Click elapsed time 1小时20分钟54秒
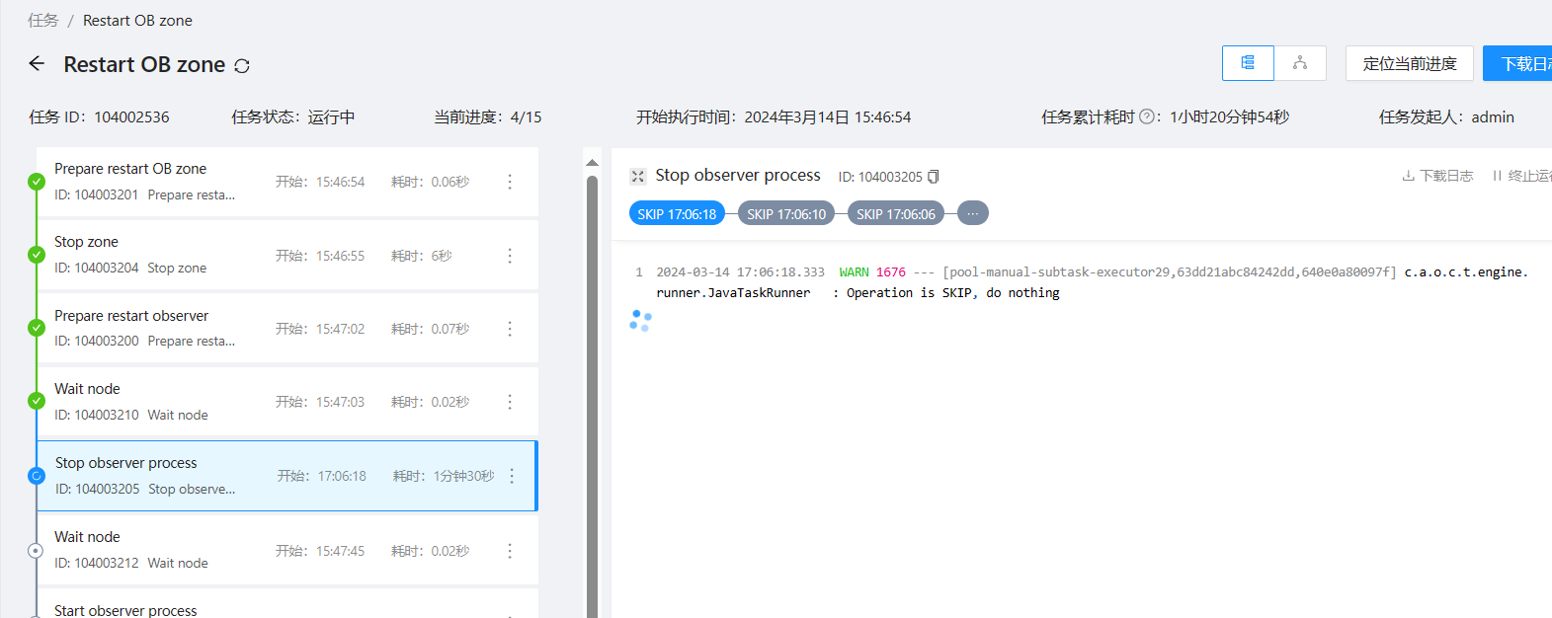Screen dimensions: 1552x618 click(1230, 116)
